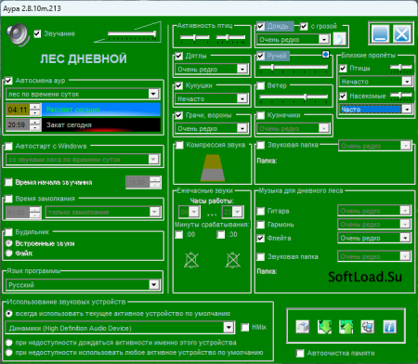Toggle the Звучание checkbox
This screenshot has height=364, width=418.
[37, 33]
